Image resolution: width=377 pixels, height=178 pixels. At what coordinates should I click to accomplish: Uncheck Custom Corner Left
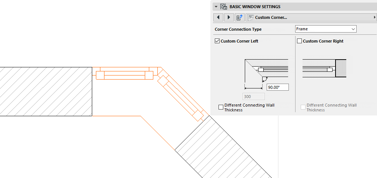click(217, 41)
